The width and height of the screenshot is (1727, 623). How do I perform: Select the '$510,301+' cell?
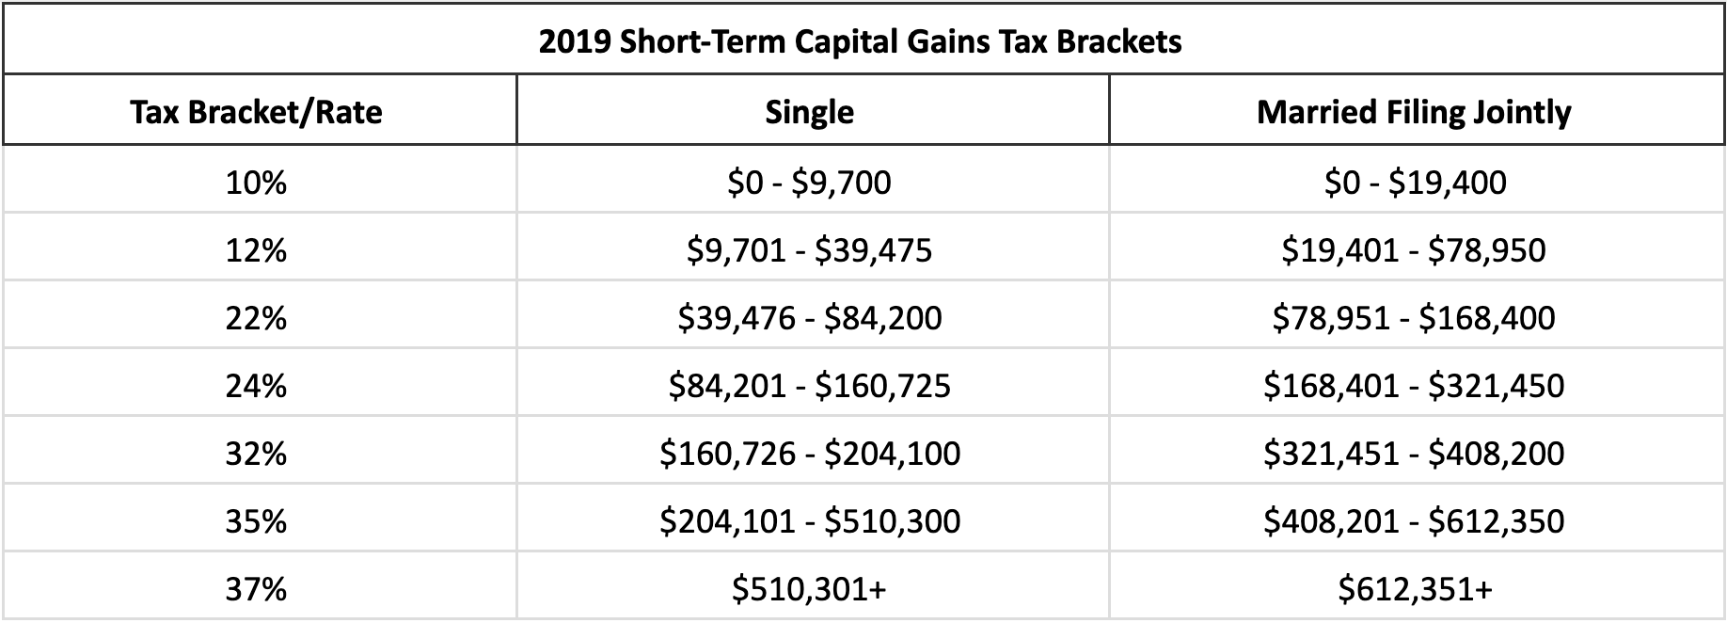(x=809, y=589)
